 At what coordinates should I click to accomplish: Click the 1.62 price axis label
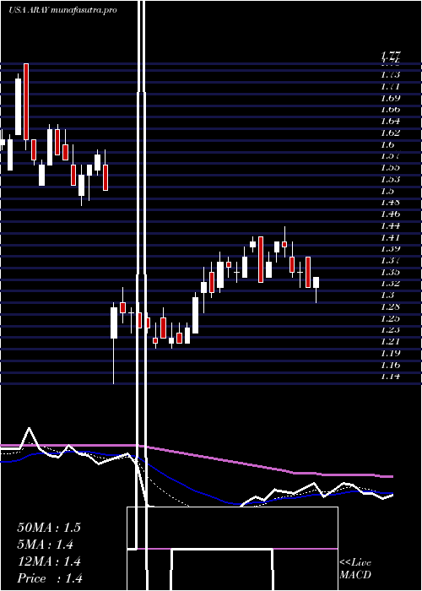tap(390, 133)
